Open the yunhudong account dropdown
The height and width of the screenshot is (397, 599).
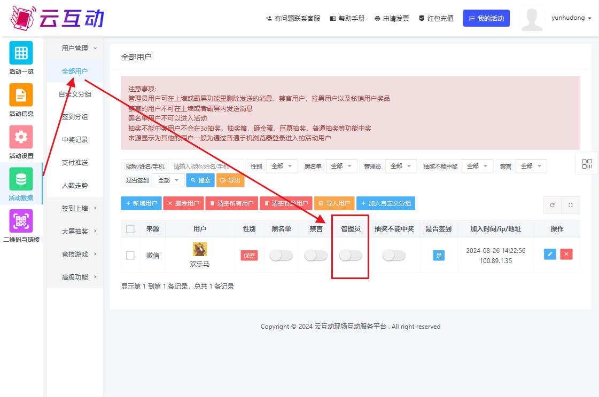(x=571, y=18)
